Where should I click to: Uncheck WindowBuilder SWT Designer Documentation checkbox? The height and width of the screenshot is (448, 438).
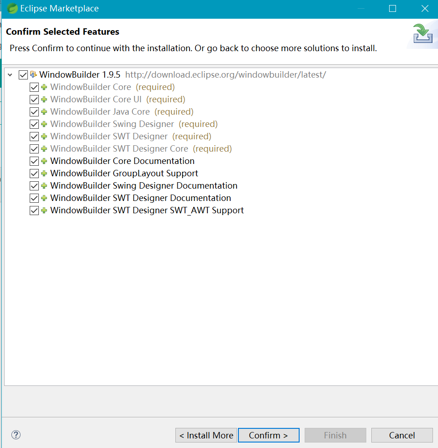[x=34, y=198]
